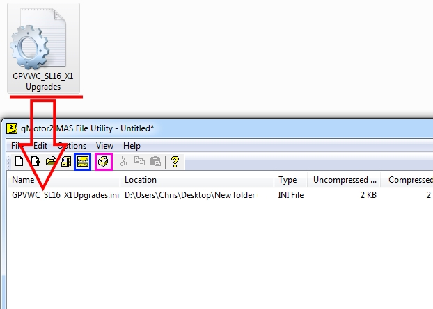Sort by the Location column header
This screenshot has height=309, width=433.
click(x=197, y=180)
